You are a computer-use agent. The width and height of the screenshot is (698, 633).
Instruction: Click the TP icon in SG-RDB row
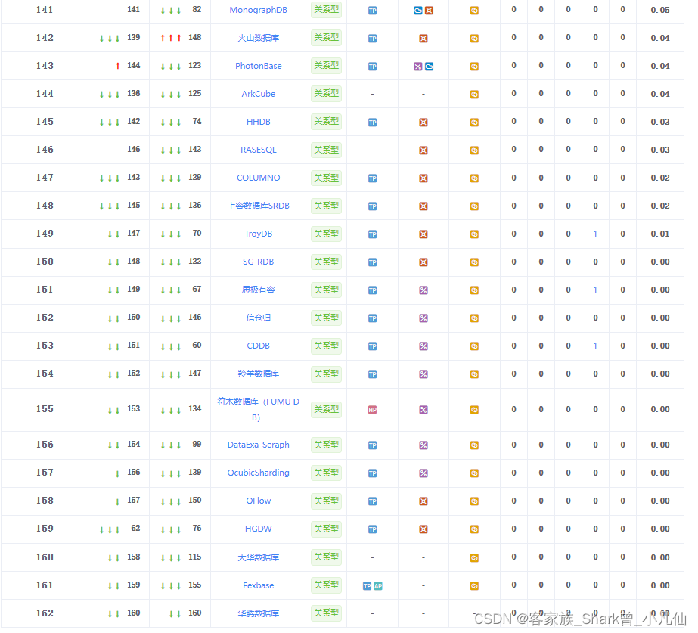click(373, 262)
